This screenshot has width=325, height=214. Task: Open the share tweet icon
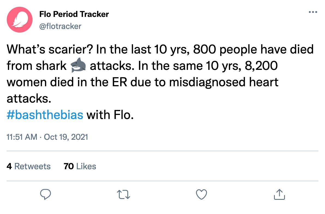pos(279,195)
